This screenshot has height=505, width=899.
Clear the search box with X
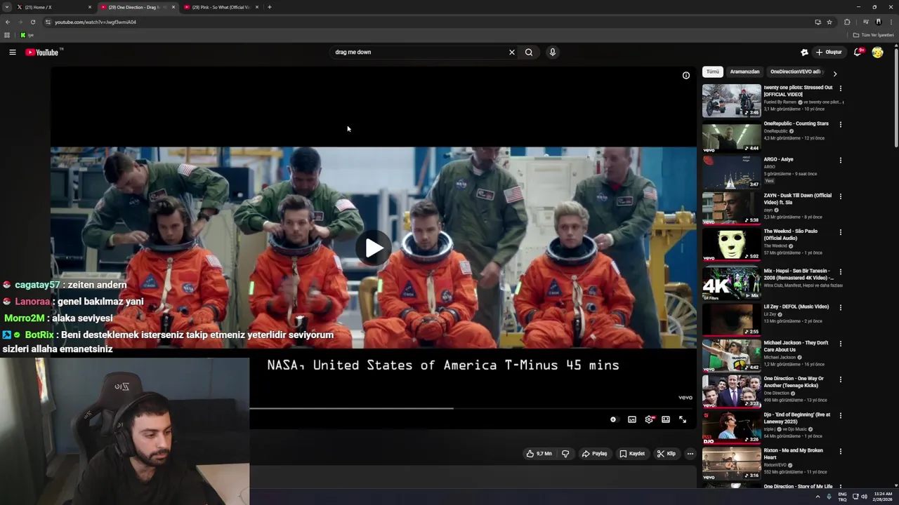[512, 52]
